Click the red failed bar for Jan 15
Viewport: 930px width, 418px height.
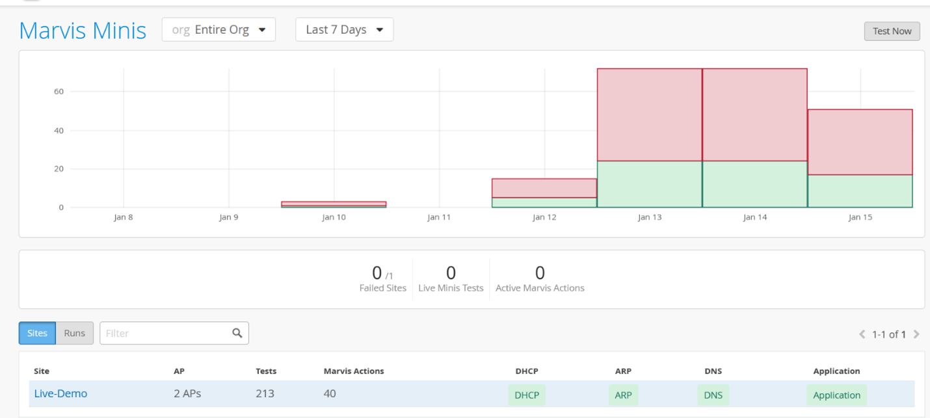(x=860, y=142)
